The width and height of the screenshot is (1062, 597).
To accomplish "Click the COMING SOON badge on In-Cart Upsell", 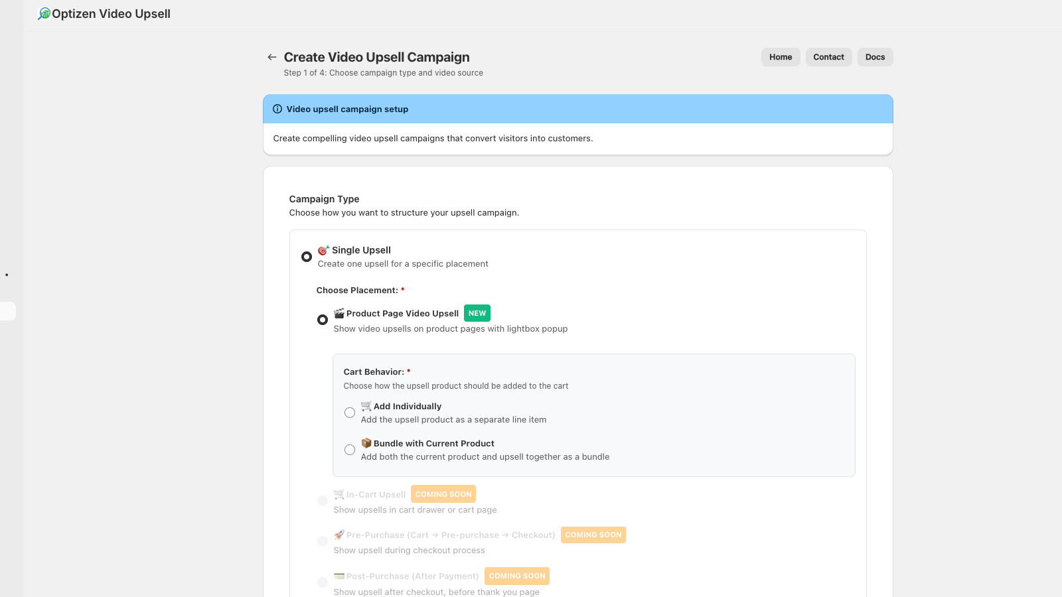I will [443, 494].
